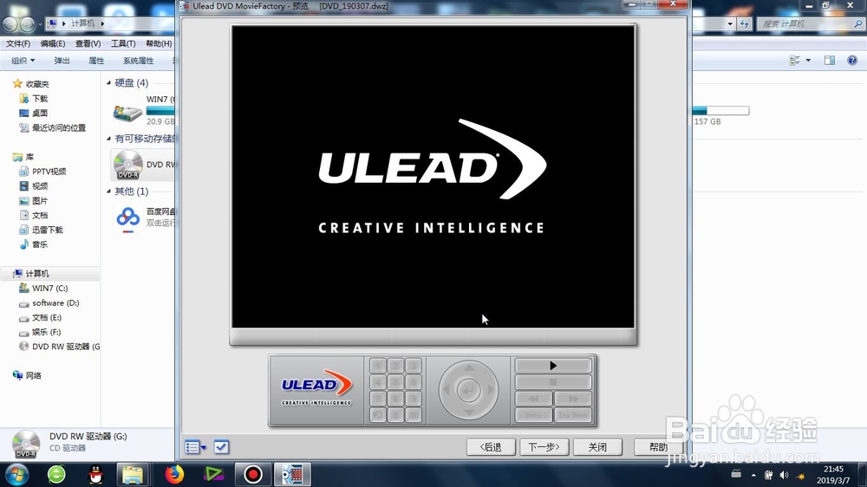Open Firefox from the taskbar
The width and height of the screenshot is (867, 487).
click(174, 474)
